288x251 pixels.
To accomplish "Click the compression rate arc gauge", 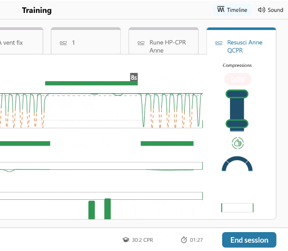I will click(237, 164).
